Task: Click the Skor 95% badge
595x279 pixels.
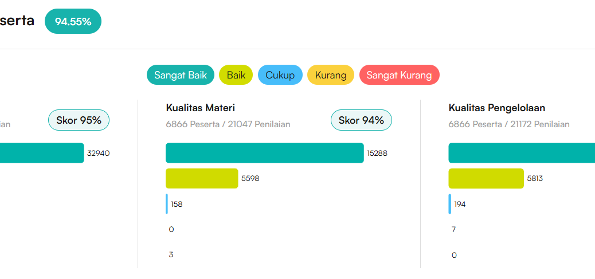Action: pyautogui.click(x=79, y=120)
